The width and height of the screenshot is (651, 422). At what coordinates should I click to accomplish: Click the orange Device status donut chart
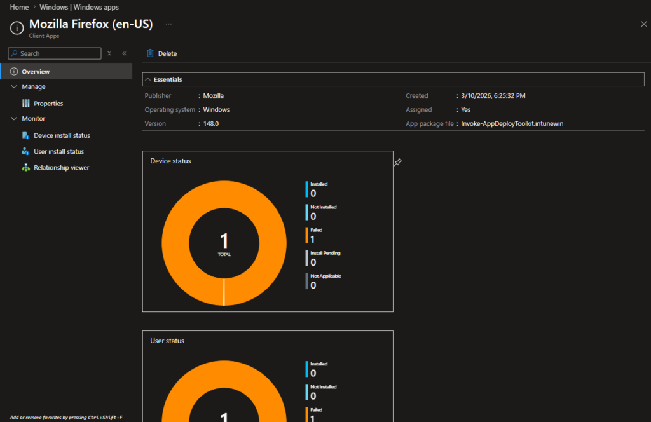coord(174,243)
